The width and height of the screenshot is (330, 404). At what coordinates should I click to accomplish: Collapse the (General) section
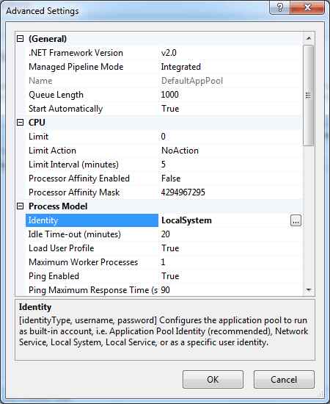(x=20, y=39)
